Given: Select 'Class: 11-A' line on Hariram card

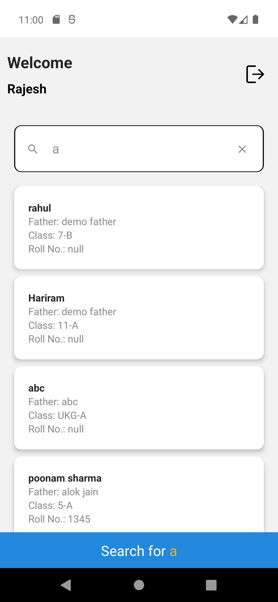Looking at the screenshot, I should [53, 325].
